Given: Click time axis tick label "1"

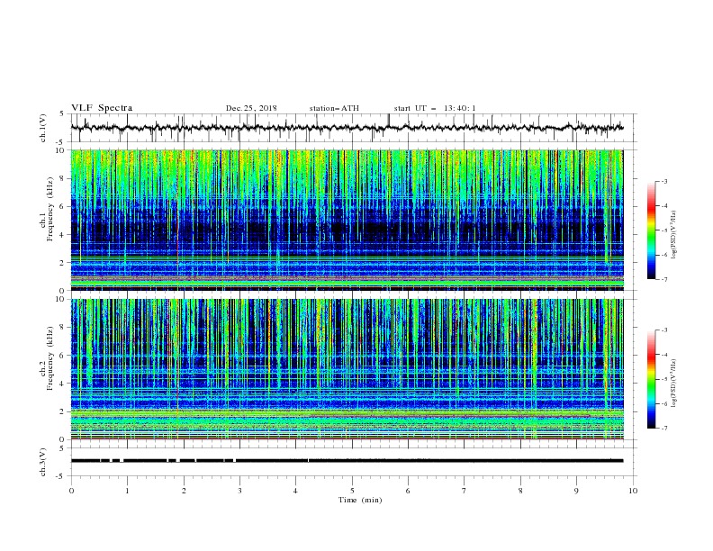Looking at the screenshot, I should pyautogui.click(x=127, y=491).
